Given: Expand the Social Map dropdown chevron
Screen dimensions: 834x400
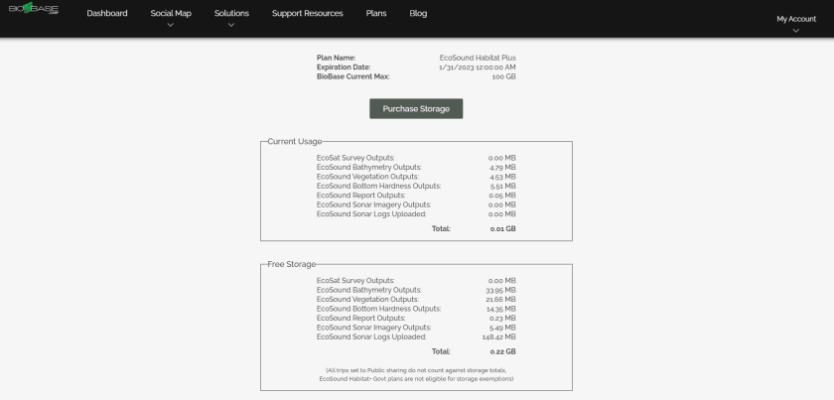Looking at the screenshot, I should point(170,25).
